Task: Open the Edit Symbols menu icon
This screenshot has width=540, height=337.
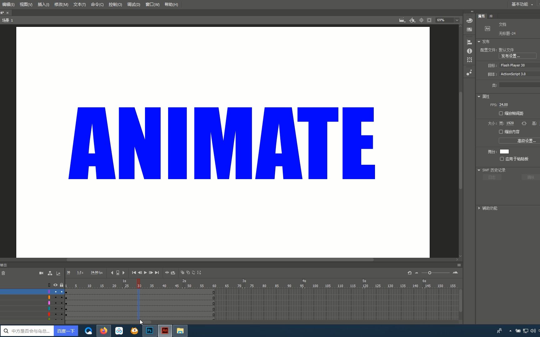Action: point(412,20)
